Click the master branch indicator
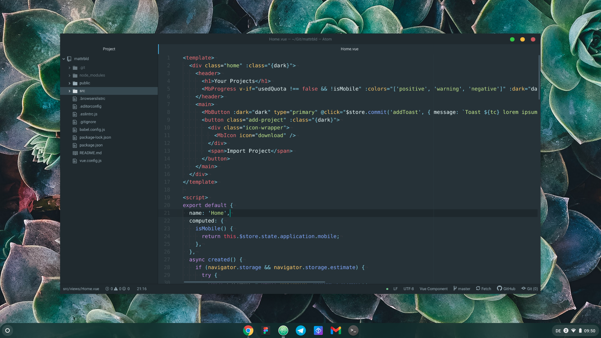The width and height of the screenshot is (601, 338). pyautogui.click(x=461, y=289)
